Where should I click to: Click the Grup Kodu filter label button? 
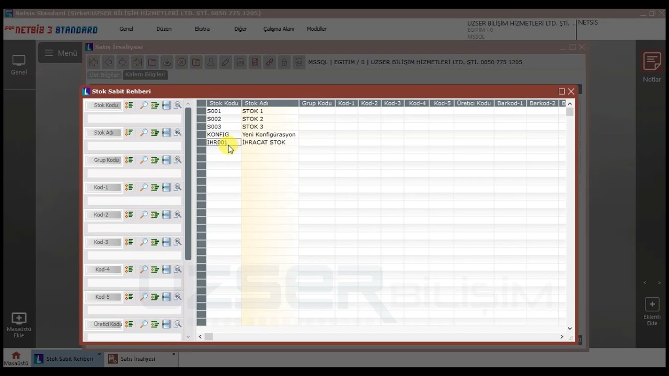point(104,160)
